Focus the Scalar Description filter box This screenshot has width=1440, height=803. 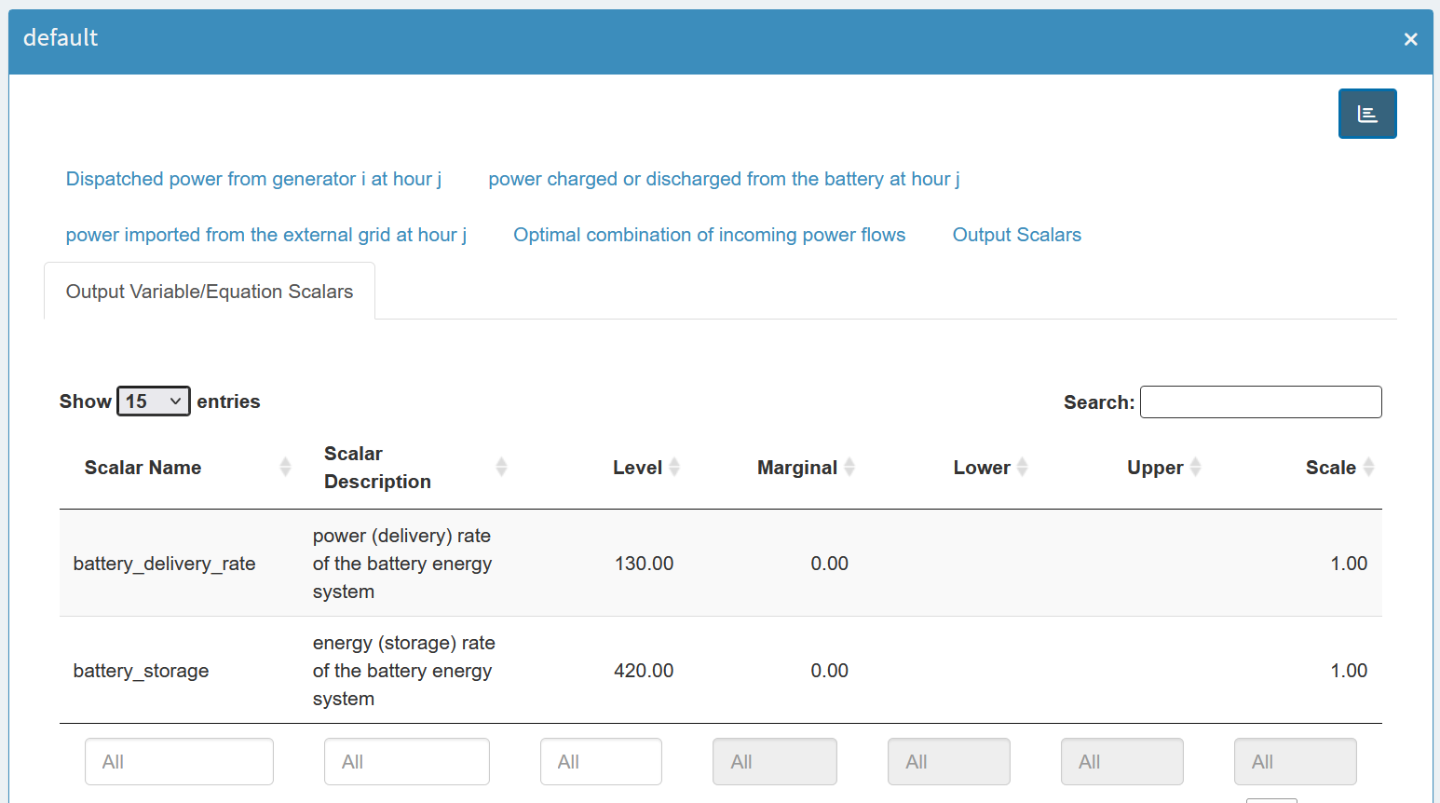tap(406, 762)
